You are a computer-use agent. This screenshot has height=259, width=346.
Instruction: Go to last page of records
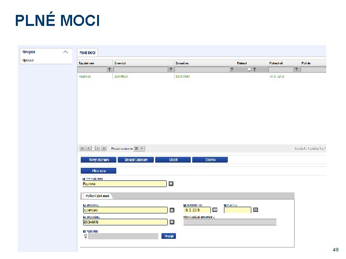(x=104, y=148)
